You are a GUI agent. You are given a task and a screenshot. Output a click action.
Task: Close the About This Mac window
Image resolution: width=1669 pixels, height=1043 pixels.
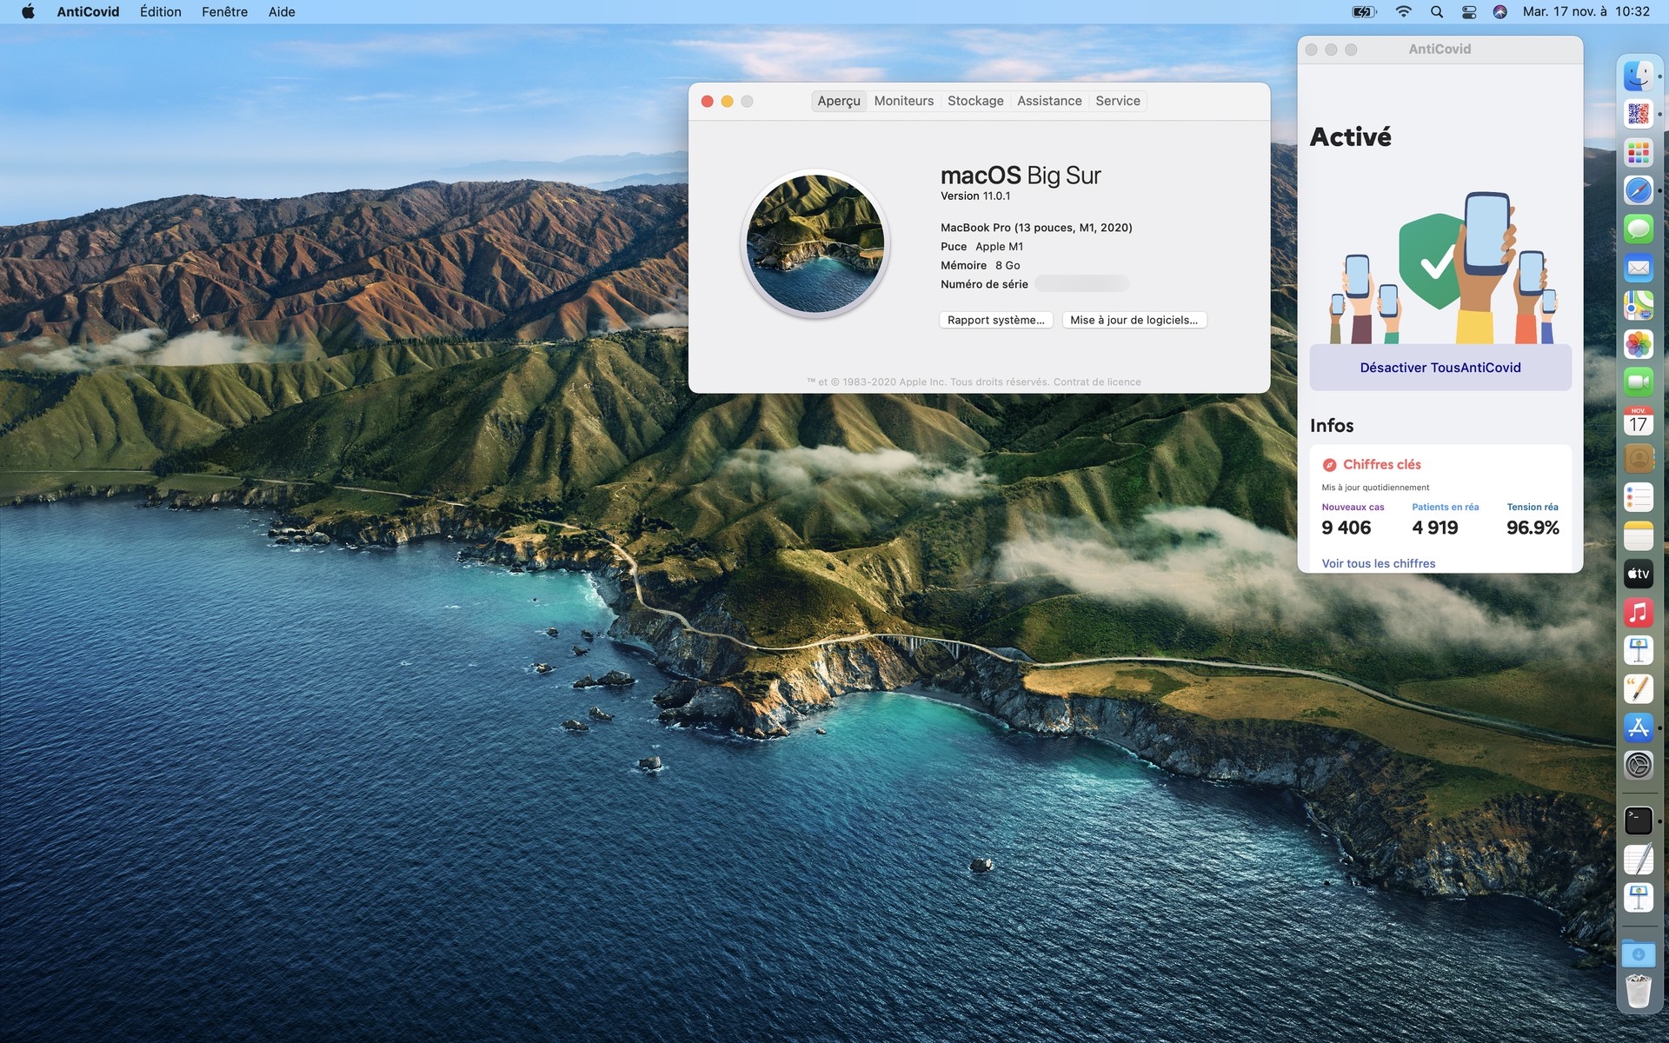point(708,102)
